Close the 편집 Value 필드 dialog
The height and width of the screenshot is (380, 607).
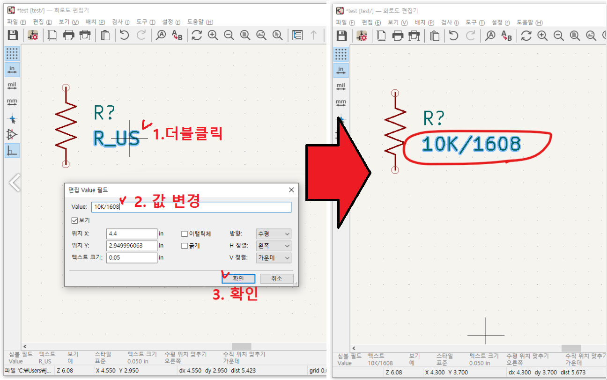pos(291,190)
